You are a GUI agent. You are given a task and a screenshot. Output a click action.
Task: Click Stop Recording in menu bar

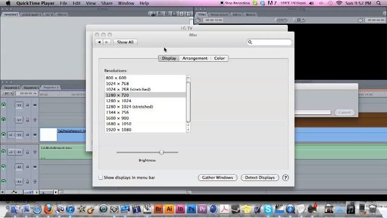coord(235,3)
